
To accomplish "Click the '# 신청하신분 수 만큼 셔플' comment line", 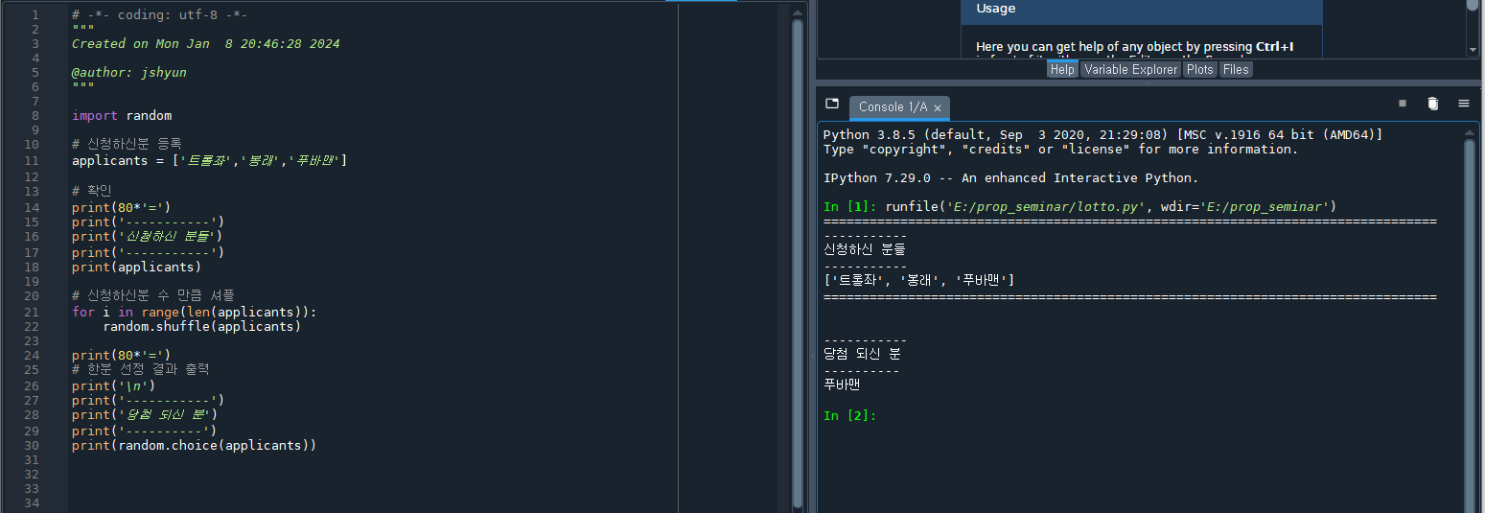I will click(x=153, y=294).
